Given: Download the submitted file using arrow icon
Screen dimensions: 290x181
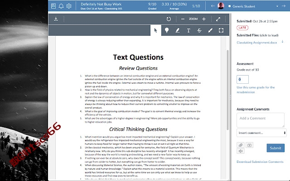Looking at the screenshot, I should pos(282,41).
